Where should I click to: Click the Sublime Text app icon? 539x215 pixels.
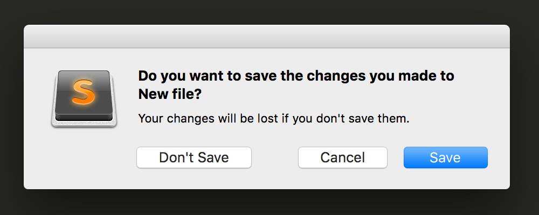[84, 99]
